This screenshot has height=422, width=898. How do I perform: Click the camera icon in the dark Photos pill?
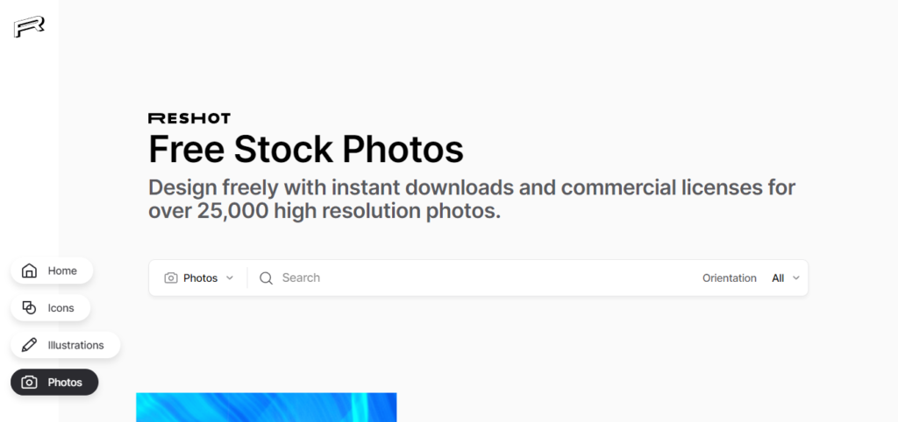click(29, 382)
